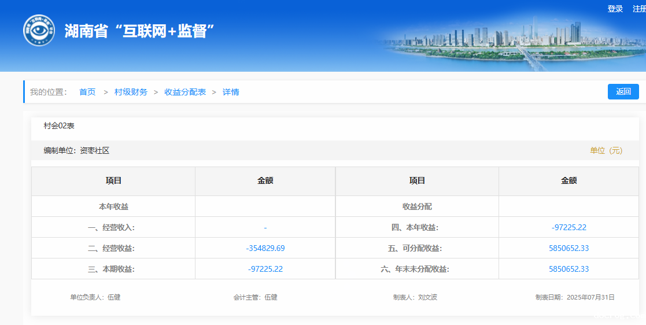The height and width of the screenshot is (325, 646).
Task: Click the 编制单位: 资枣社区 label
Action: point(76,150)
